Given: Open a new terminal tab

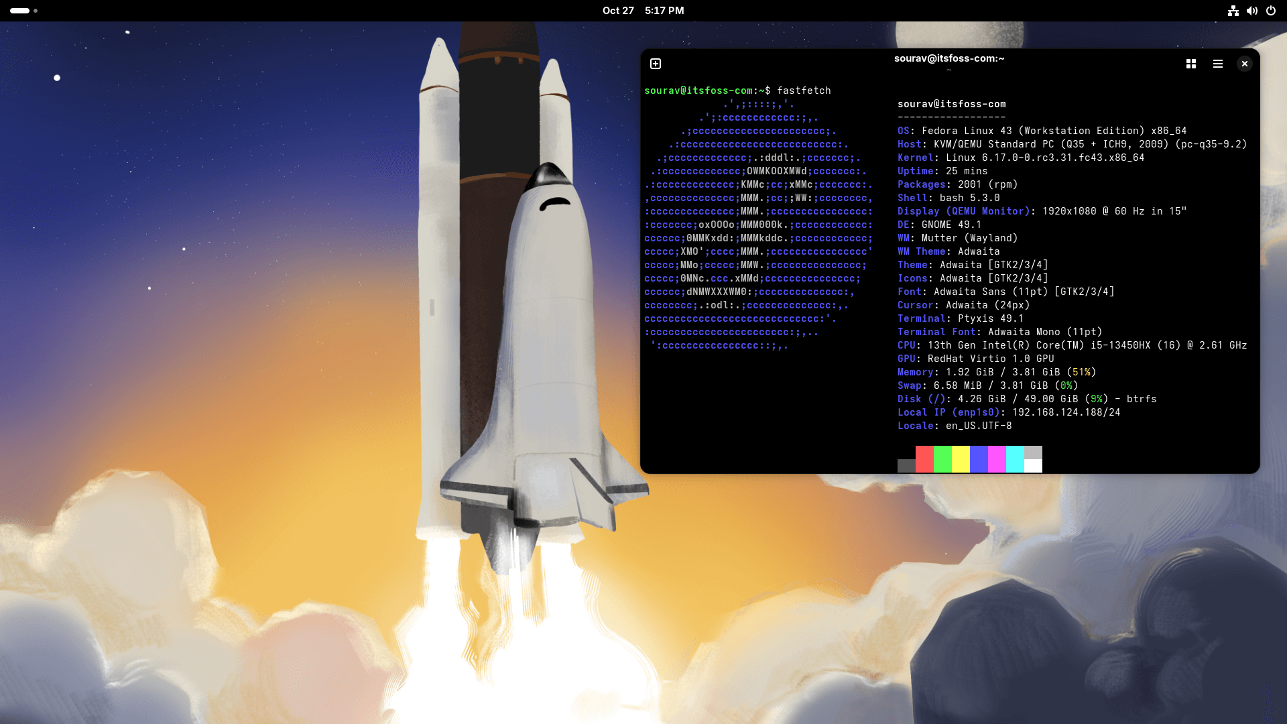Looking at the screenshot, I should (655, 64).
